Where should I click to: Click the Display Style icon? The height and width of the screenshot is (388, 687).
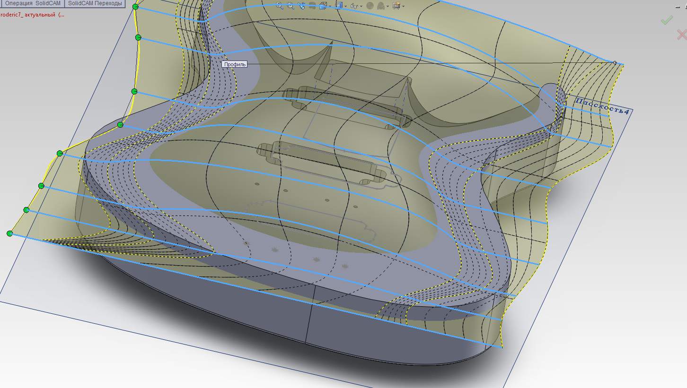click(339, 6)
